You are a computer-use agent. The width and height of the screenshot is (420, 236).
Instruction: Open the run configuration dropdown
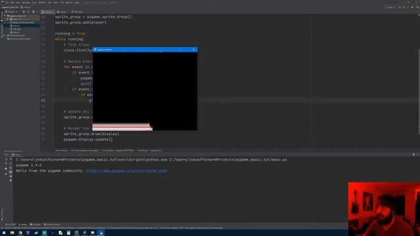390,7
